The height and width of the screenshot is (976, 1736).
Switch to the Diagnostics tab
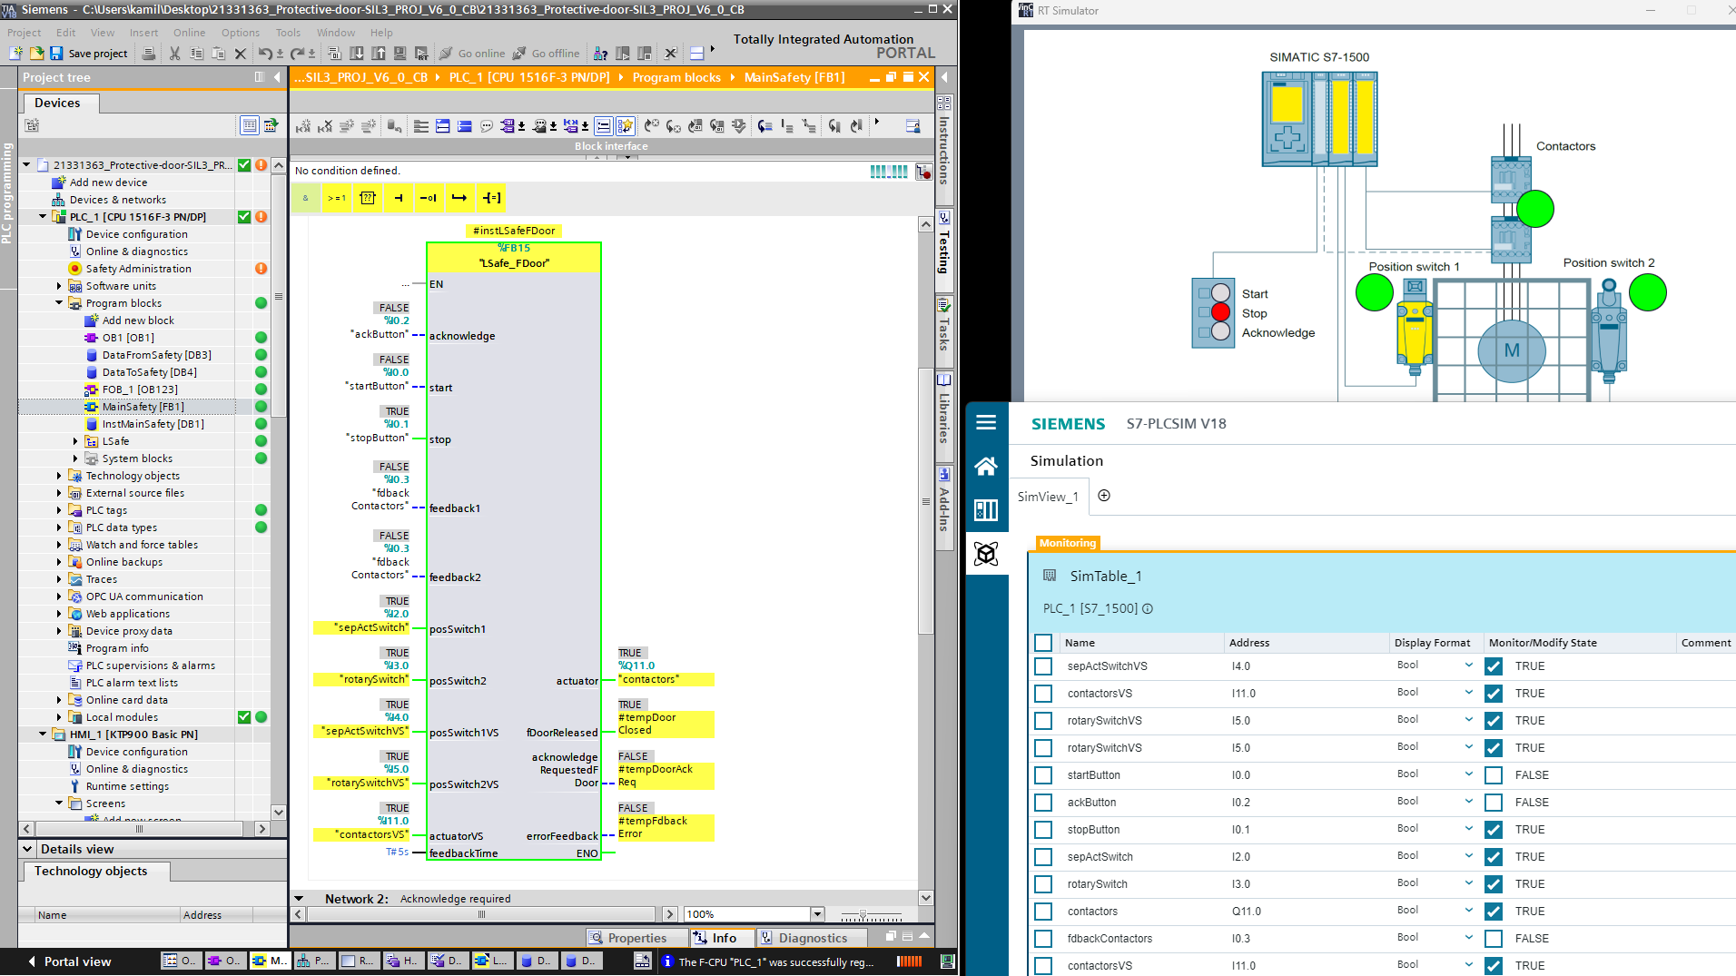pyautogui.click(x=812, y=938)
